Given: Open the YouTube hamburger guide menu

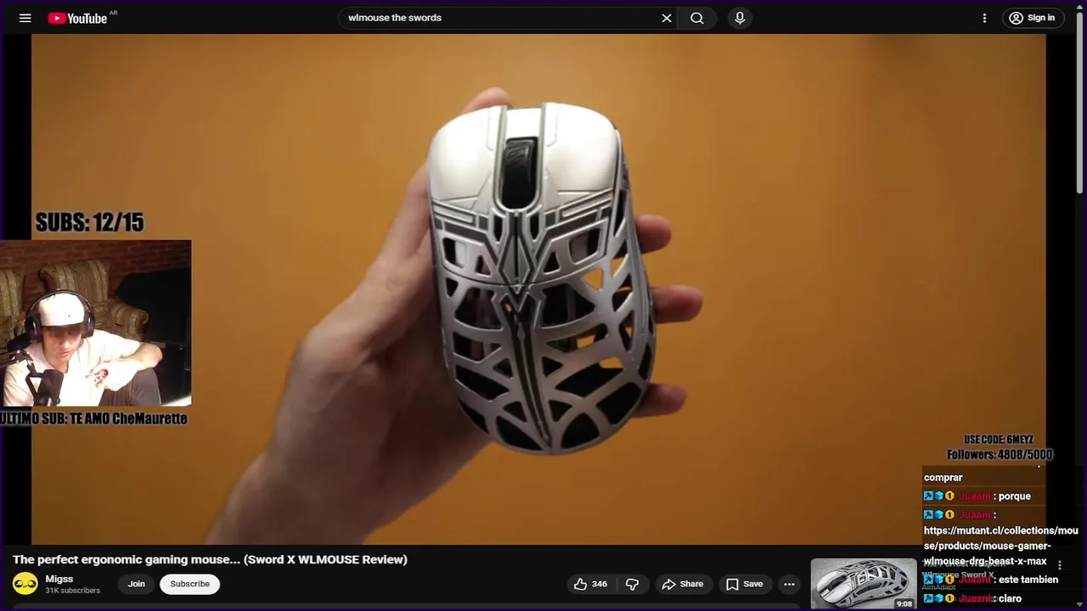Looking at the screenshot, I should (25, 18).
